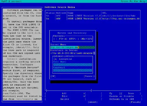Dismiss dialog with the Cancel button
This screenshot has height=106, width=147.
coord(89,76)
